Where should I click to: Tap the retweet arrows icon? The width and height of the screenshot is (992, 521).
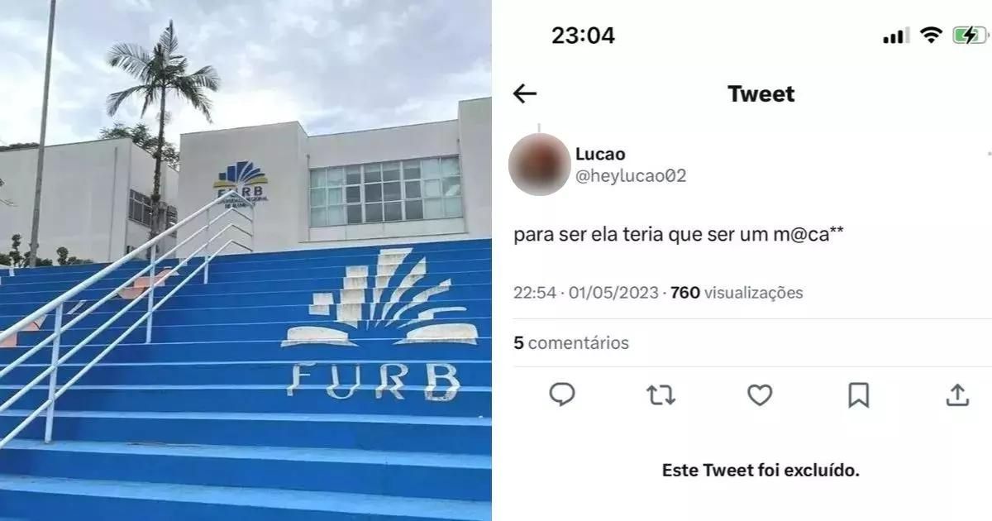pos(661,395)
